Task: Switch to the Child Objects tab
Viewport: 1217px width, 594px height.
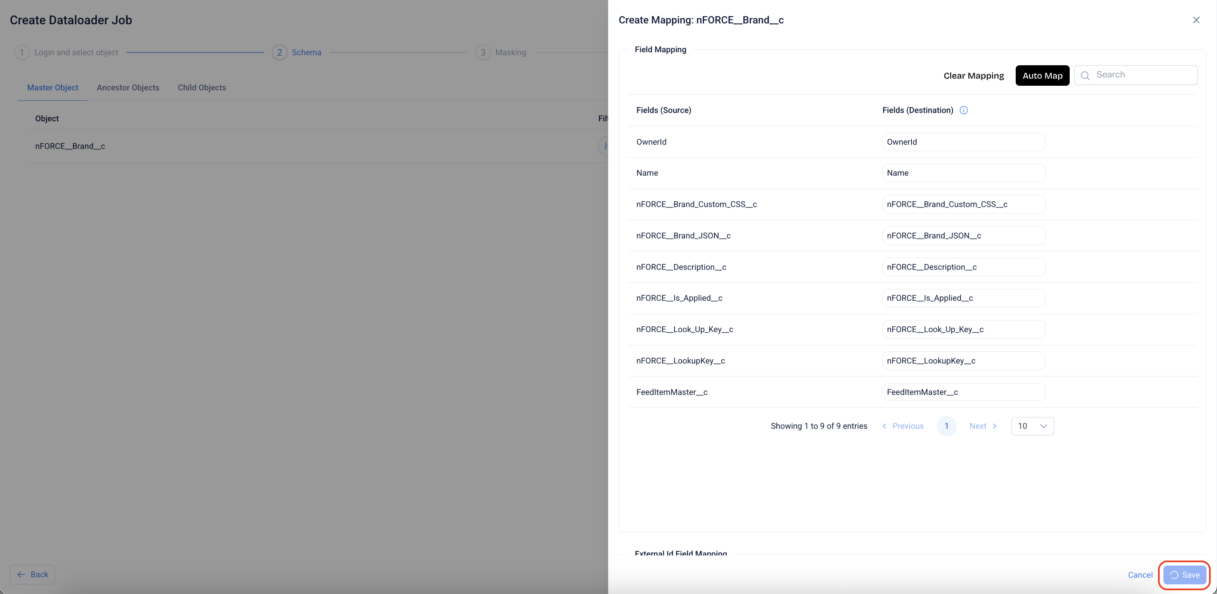Action: [x=202, y=87]
